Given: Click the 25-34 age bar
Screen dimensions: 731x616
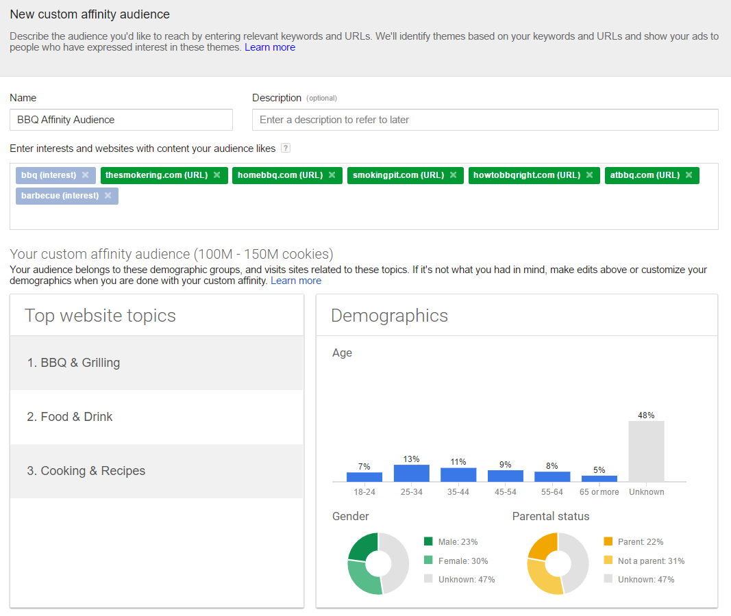Looking at the screenshot, I should 412,473.
